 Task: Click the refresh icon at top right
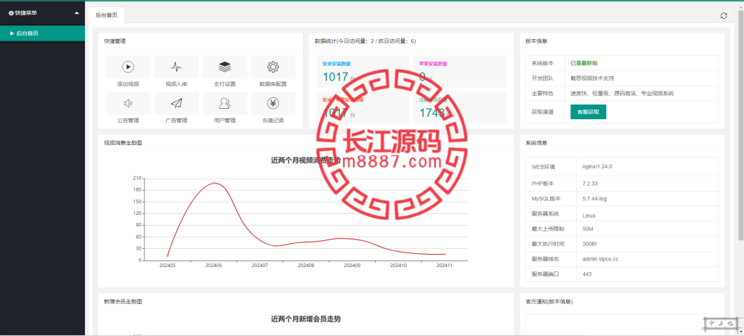(x=724, y=16)
